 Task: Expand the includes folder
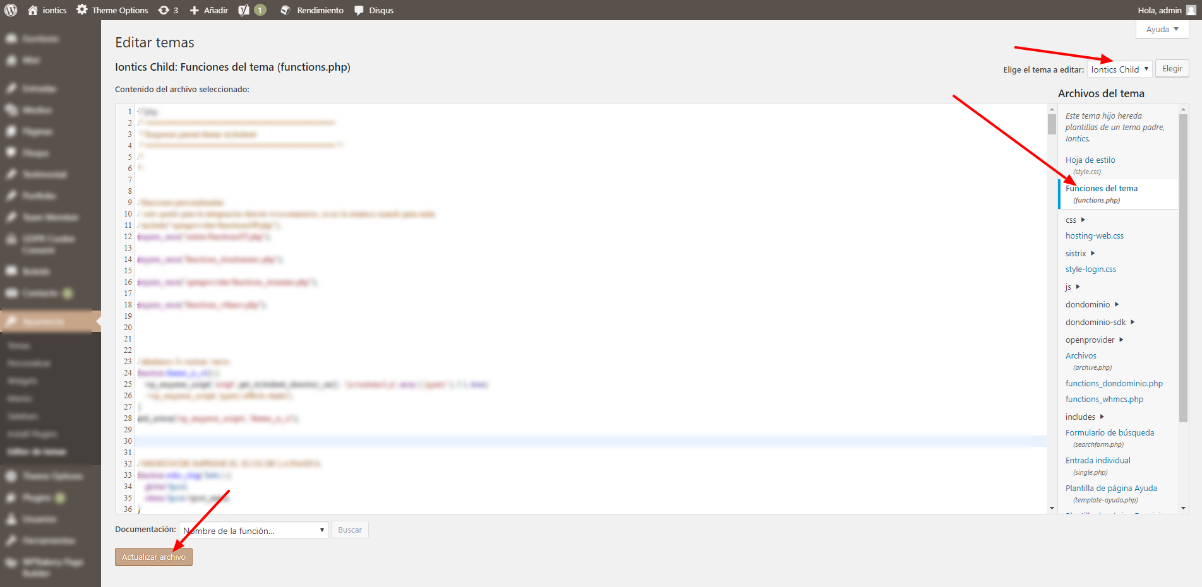pos(1081,417)
